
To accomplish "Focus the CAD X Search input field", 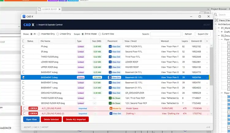I will point(166,34).
